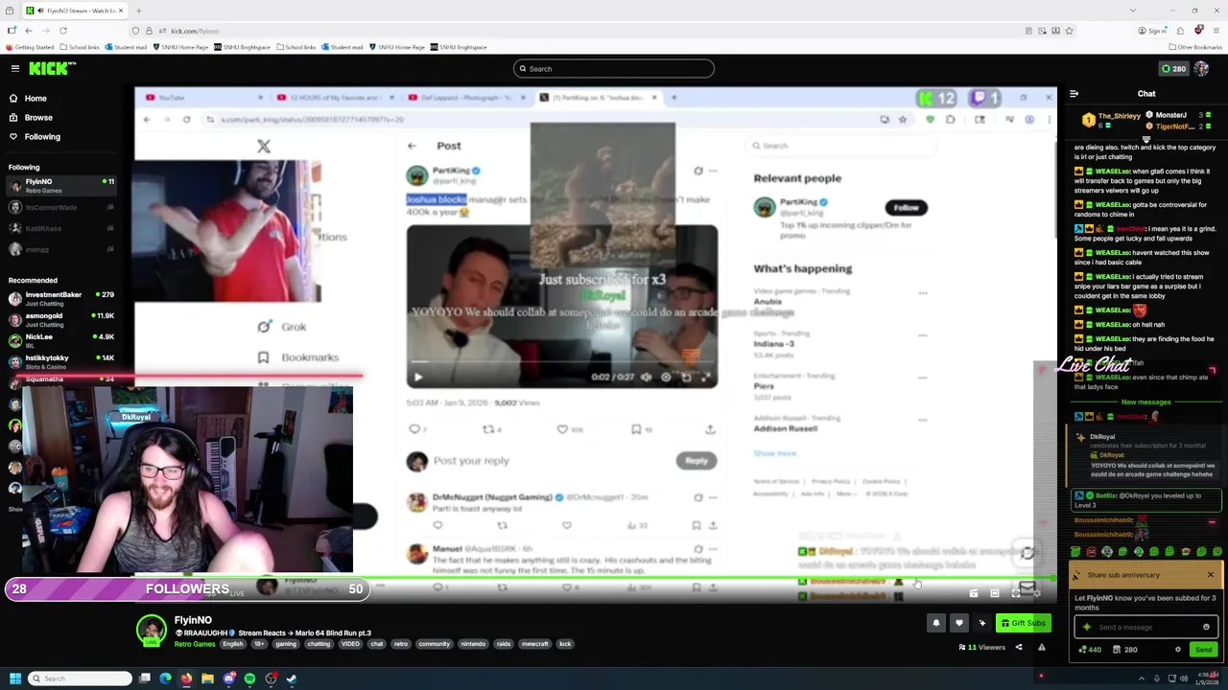The width and height of the screenshot is (1228, 690).
Task: Open asmongold recommended channel
Action: point(59,319)
